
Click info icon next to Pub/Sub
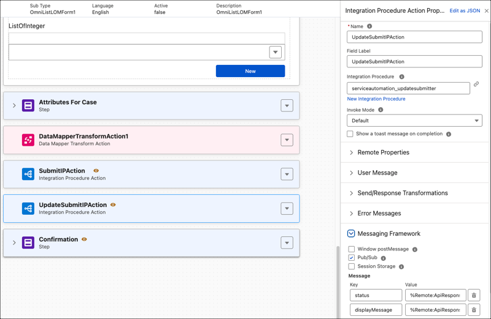click(383, 258)
